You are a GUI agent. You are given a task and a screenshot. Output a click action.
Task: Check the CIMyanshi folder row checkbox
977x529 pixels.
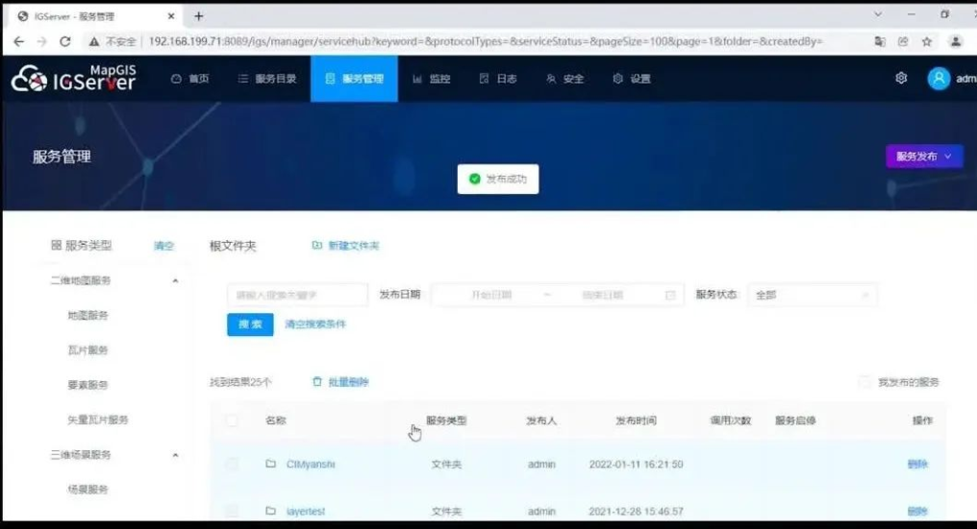(232, 465)
